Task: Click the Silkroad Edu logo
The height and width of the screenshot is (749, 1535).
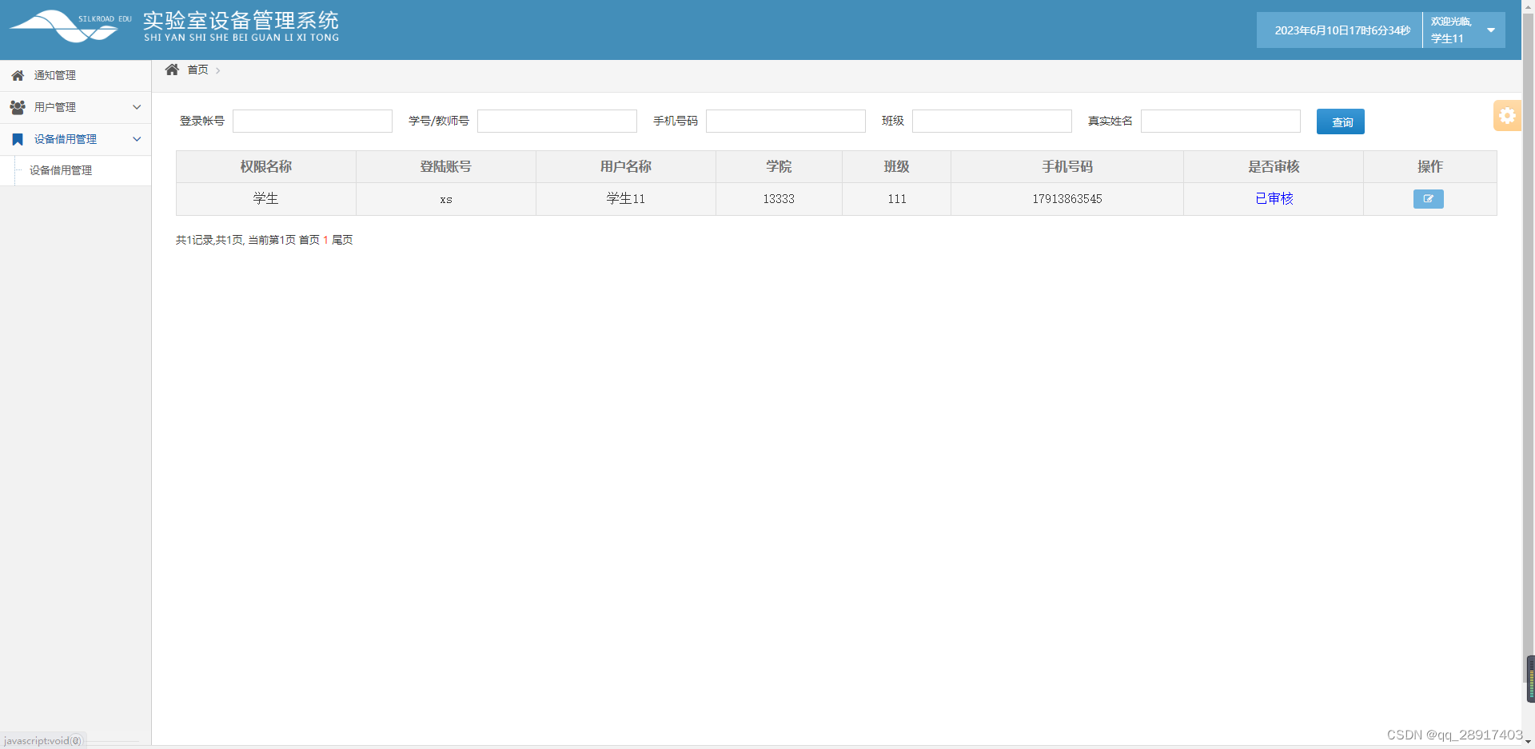Action: point(70,26)
